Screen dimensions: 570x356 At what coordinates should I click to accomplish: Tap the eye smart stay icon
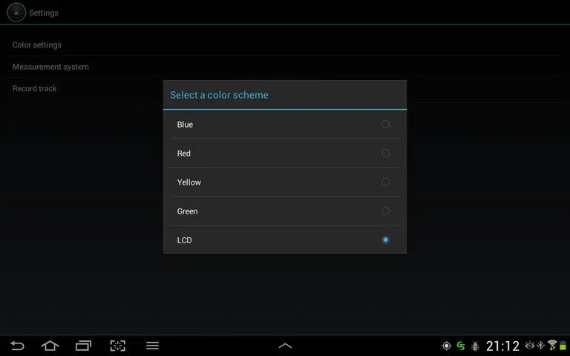pos(530,345)
